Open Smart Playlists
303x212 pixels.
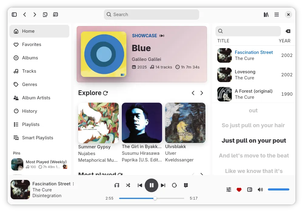click(x=39, y=138)
